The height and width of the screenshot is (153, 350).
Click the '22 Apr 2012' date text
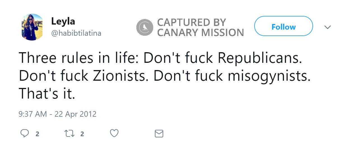75,114
